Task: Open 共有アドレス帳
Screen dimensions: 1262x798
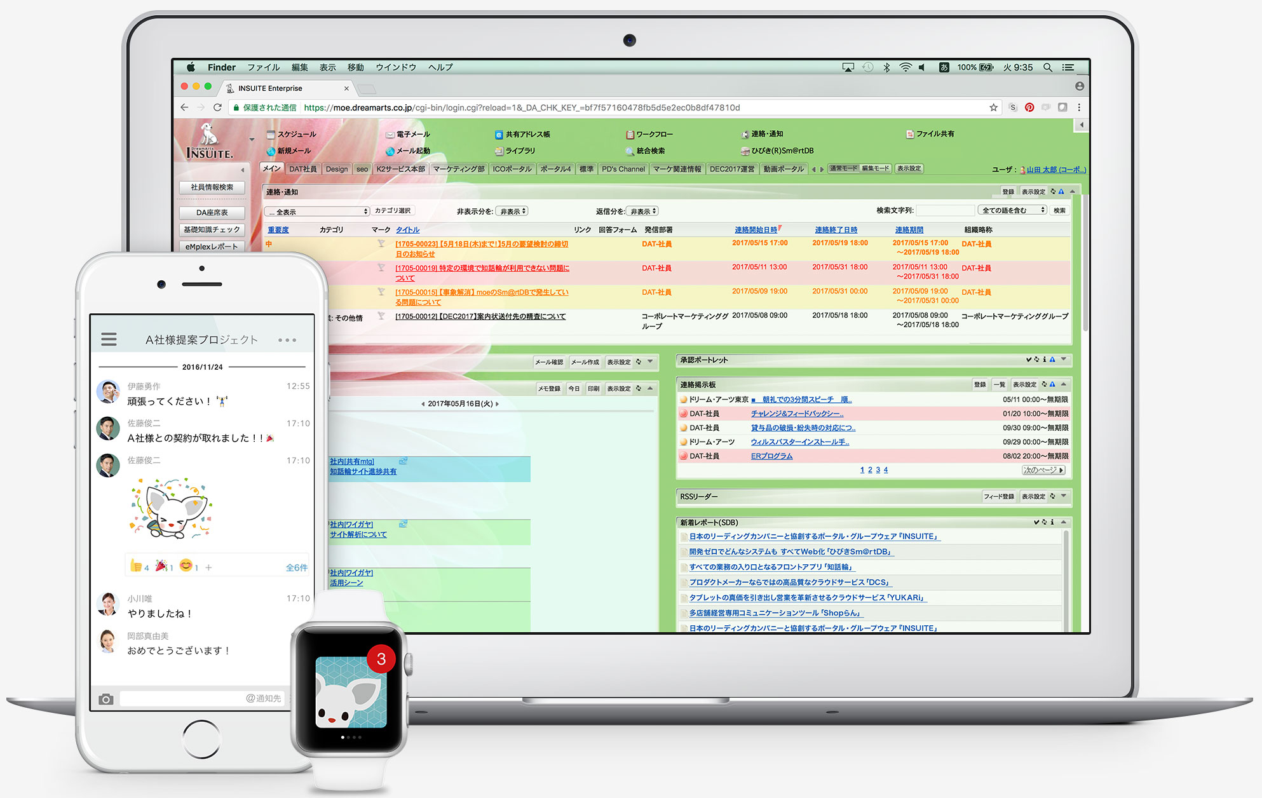Action: [522, 134]
